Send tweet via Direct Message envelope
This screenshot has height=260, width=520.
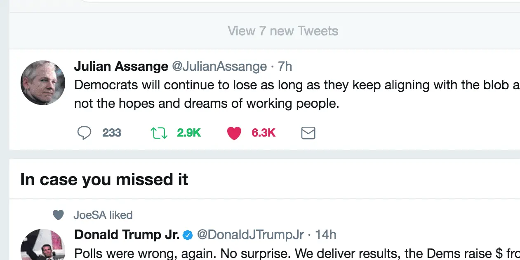click(308, 133)
